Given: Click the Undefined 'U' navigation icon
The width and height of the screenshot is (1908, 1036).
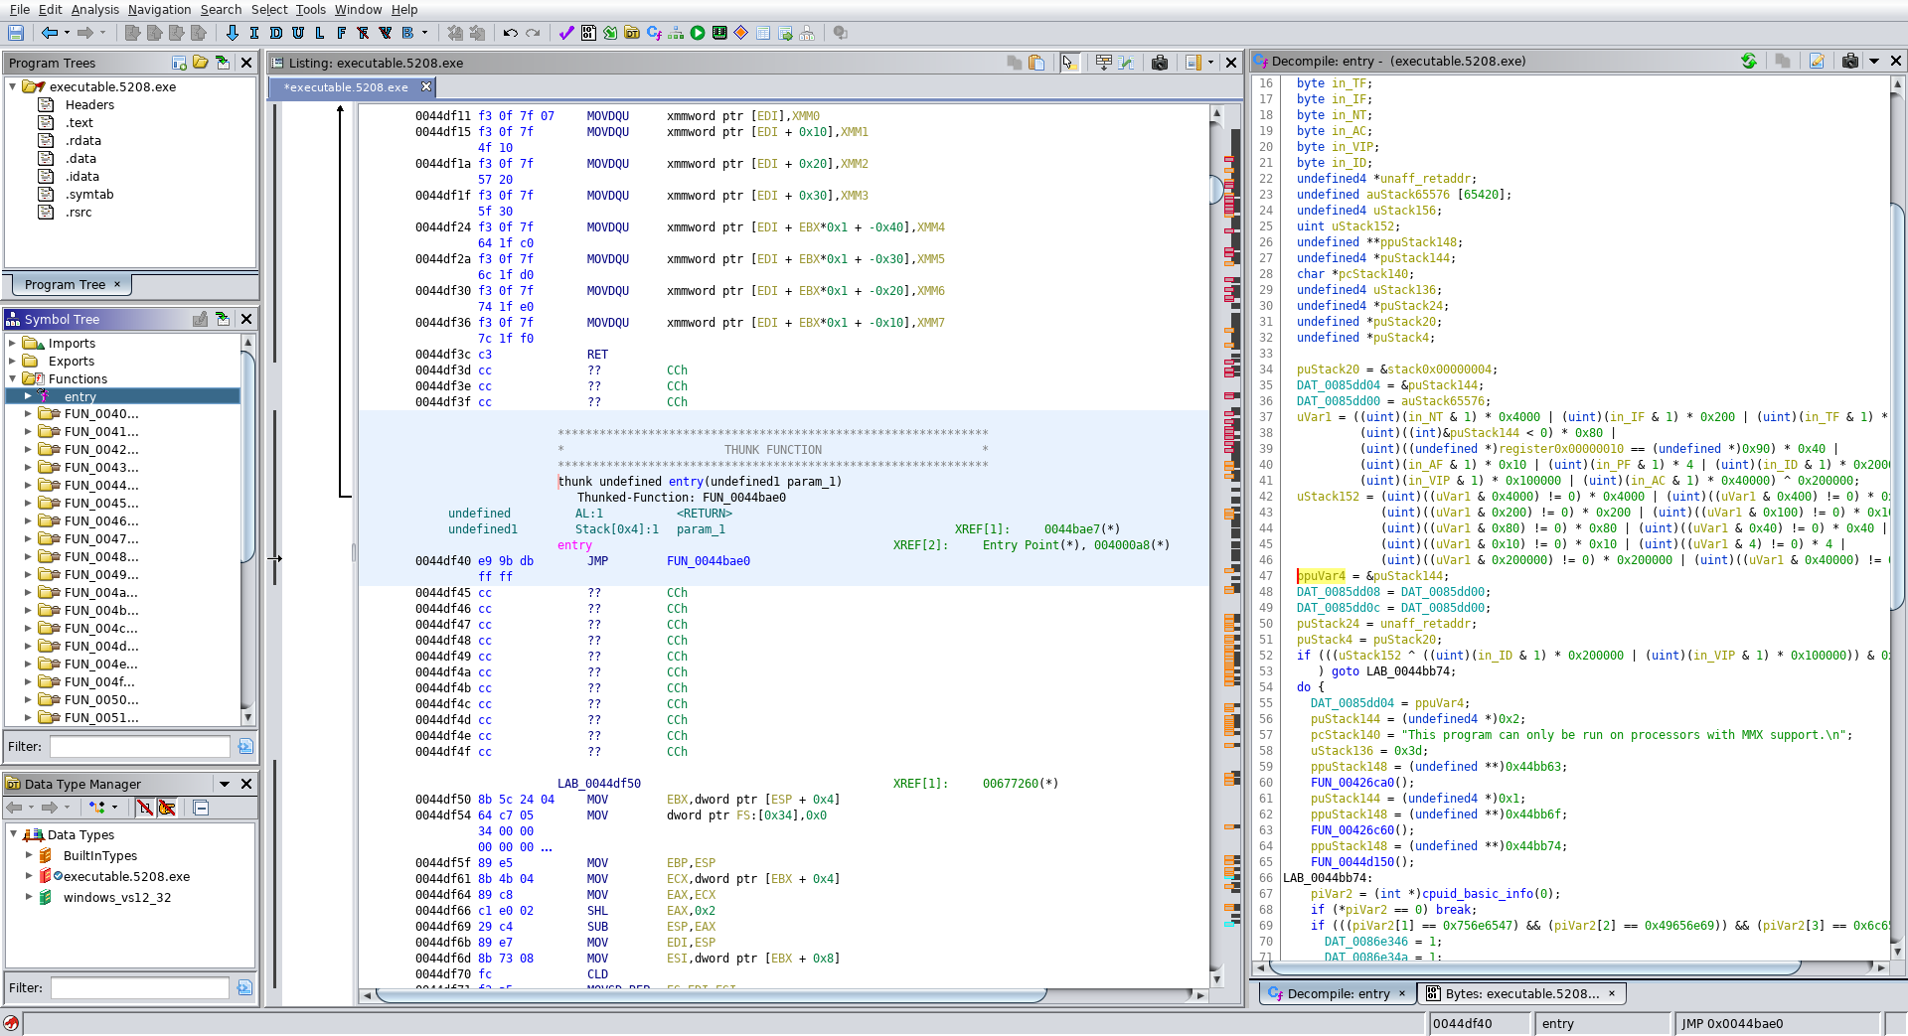Looking at the screenshot, I should click(x=298, y=33).
